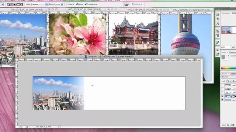This screenshot has height=132, width=236.
Task: Uncheck the Dither checkbox
Action: 77,4
